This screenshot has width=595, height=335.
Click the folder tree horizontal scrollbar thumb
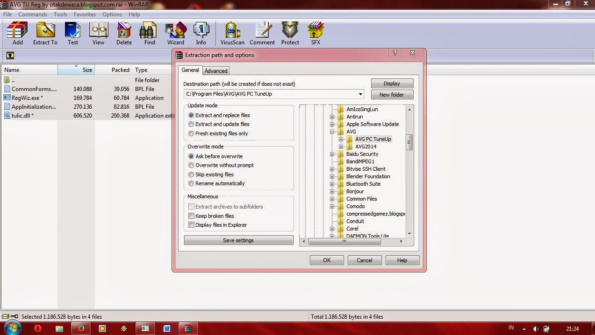(x=344, y=241)
